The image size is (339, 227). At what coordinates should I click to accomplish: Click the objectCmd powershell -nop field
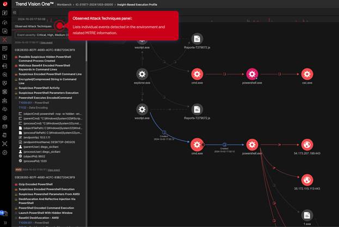50,114
